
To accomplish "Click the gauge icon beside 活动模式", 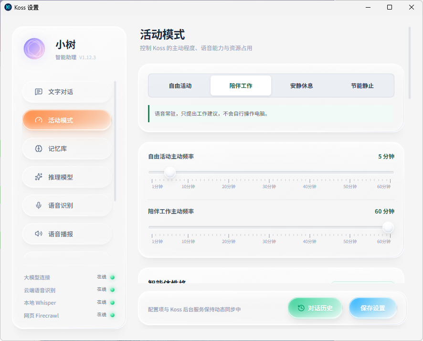I will 39,120.
